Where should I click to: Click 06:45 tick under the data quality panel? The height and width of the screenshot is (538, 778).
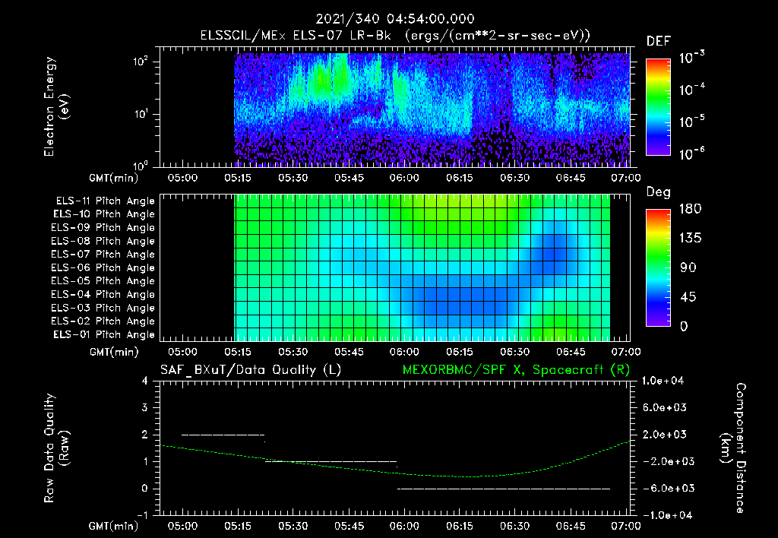[570, 526]
